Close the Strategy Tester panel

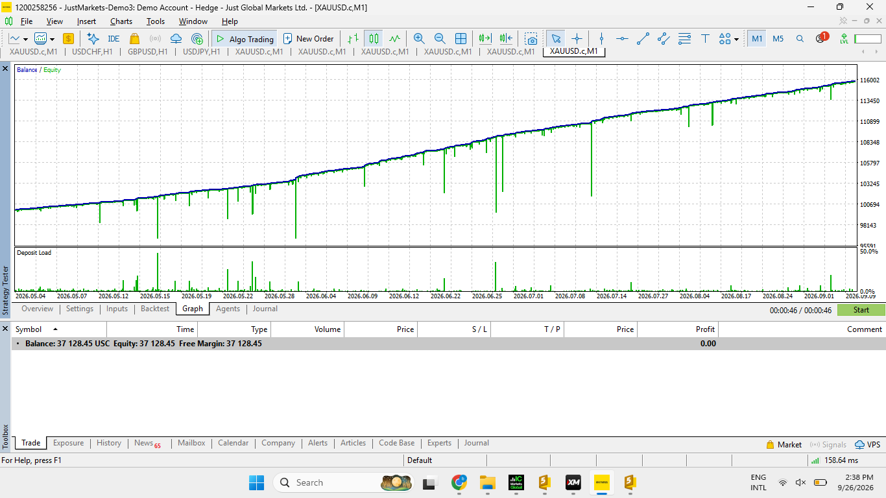5,68
